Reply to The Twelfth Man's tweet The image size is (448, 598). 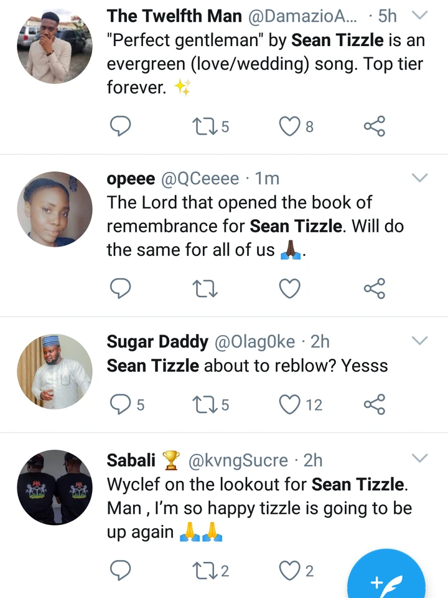point(120,126)
